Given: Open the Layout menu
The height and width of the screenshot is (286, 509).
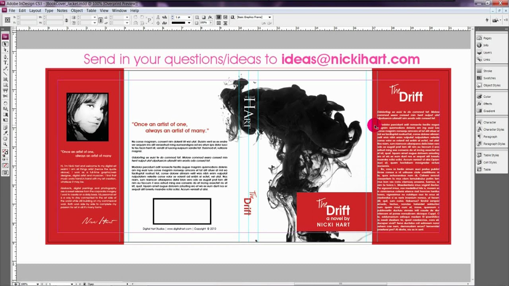Looking at the screenshot, I should click(x=35, y=10).
